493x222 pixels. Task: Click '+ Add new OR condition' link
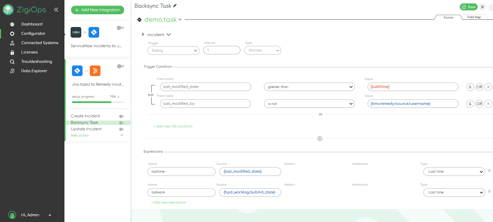coord(173,126)
